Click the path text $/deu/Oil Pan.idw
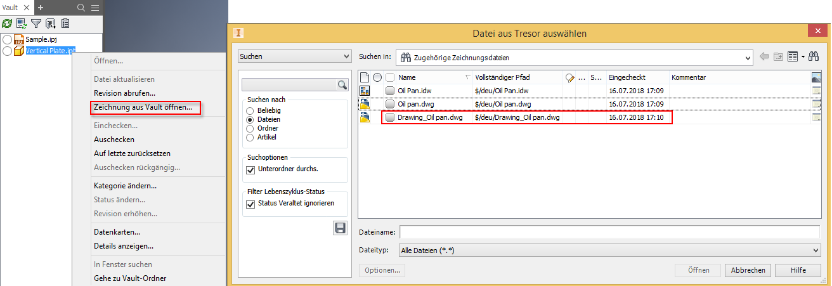 502,91
